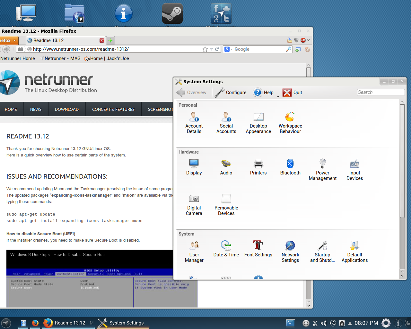Open the HOME menu item on Netrunner site
This screenshot has width=411, height=329.
point(11,109)
